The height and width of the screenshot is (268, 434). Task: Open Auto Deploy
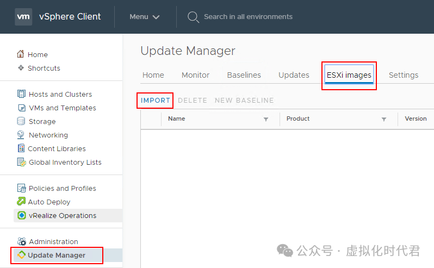[x=49, y=202]
